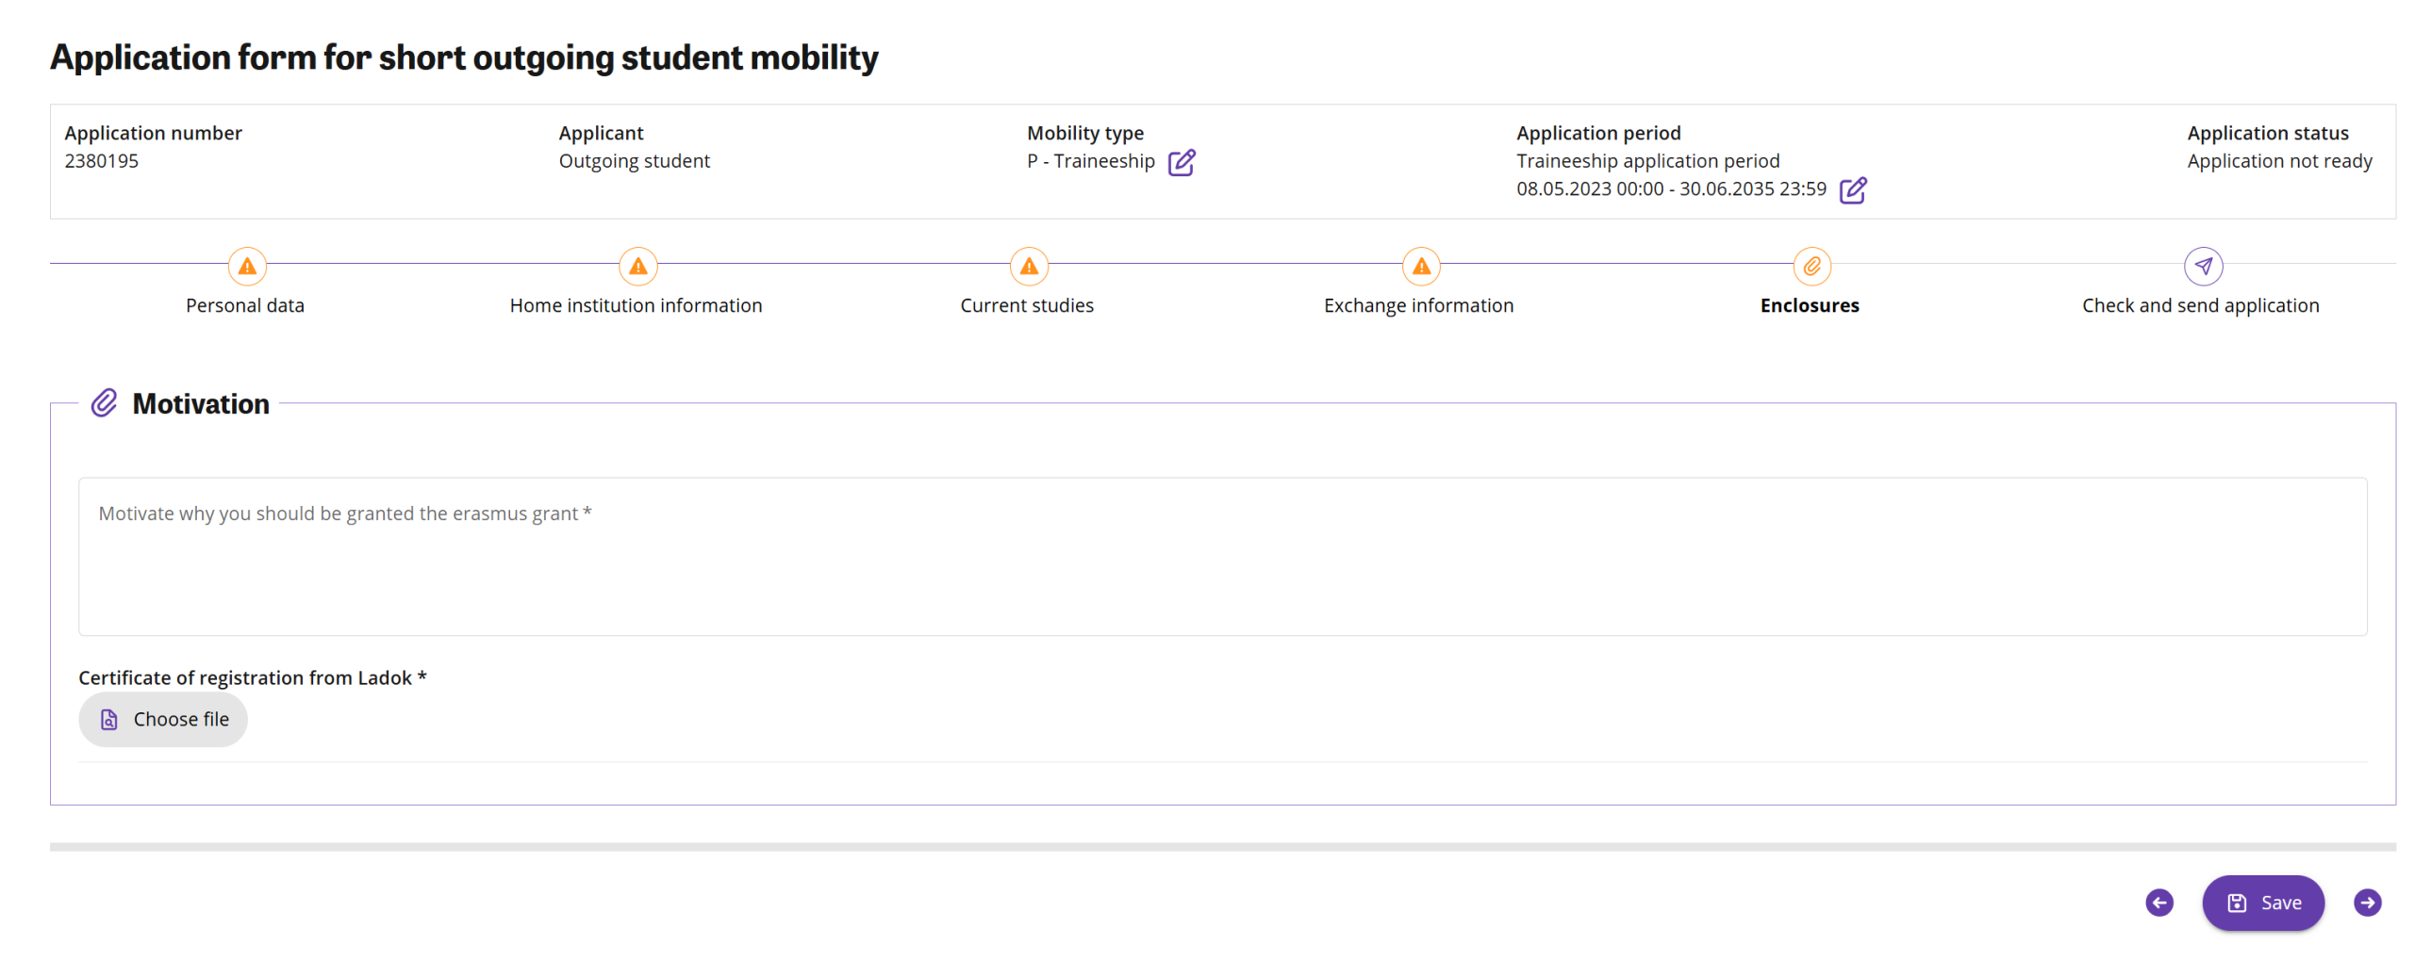Go to next page with right arrow
2414x961 pixels.
(2366, 902)
